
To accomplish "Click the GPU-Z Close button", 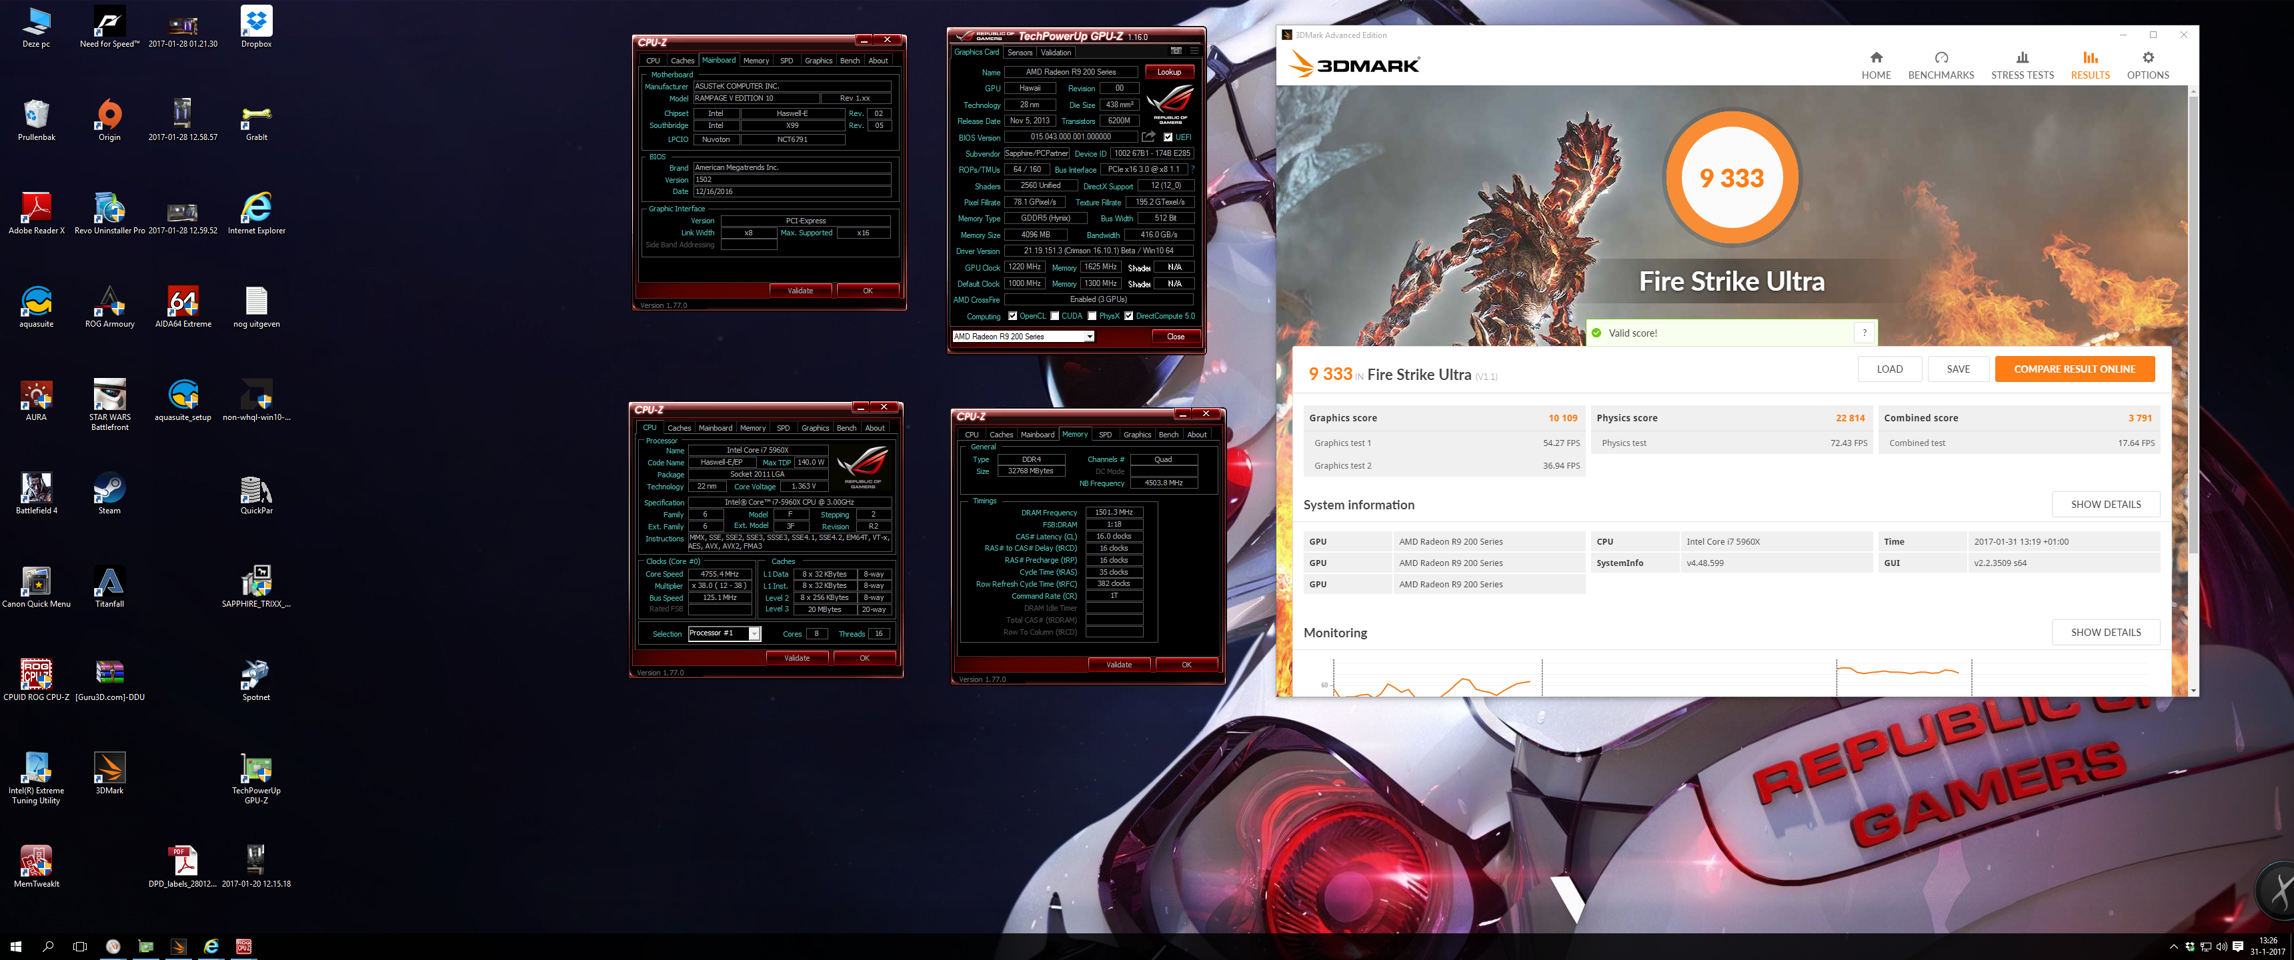I will coord(1176,337).
